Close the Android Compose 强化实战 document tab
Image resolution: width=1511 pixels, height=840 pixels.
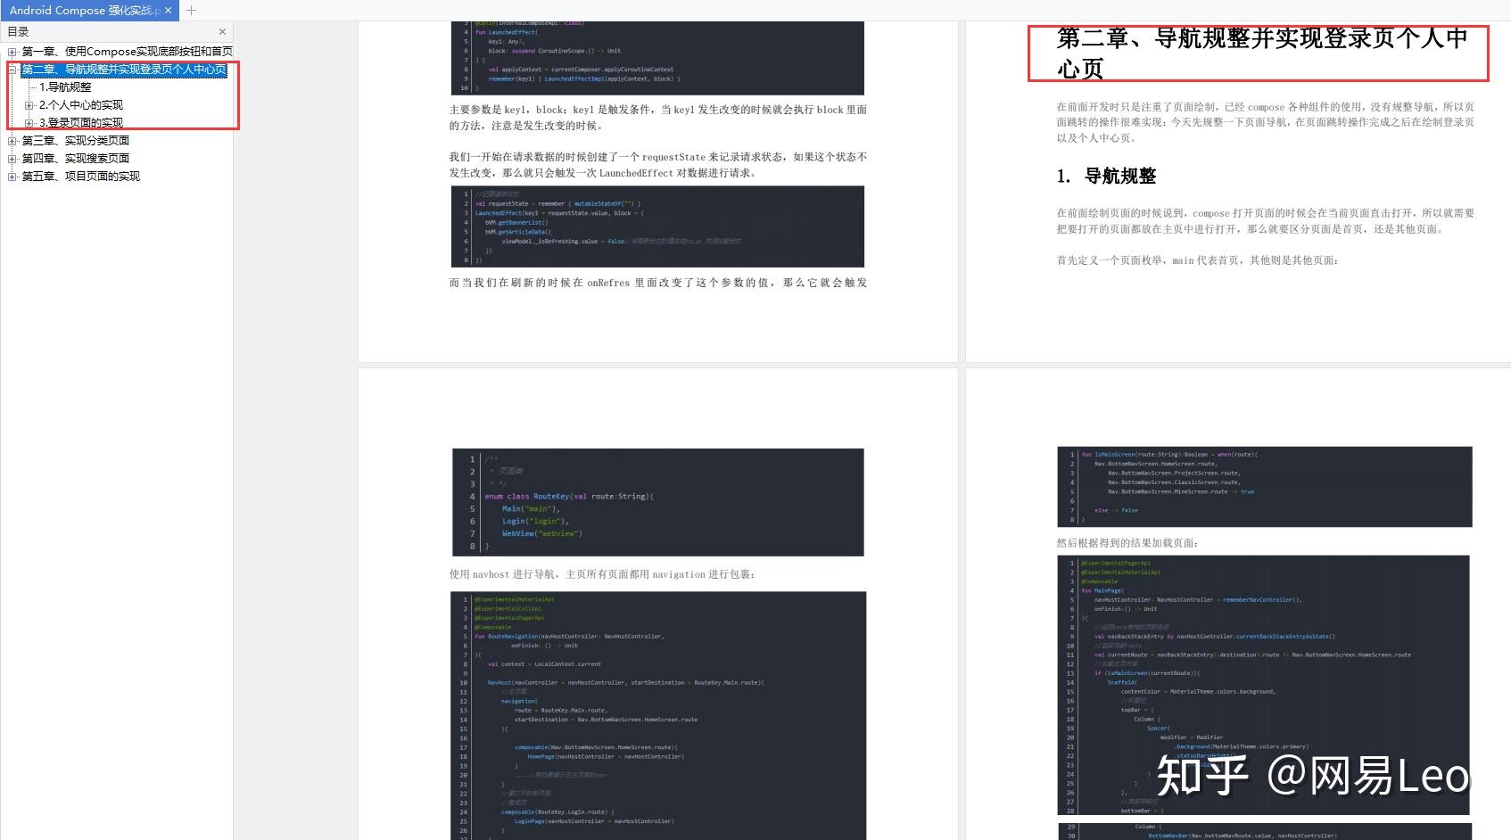pyautogui.click(x=168, y=11)
